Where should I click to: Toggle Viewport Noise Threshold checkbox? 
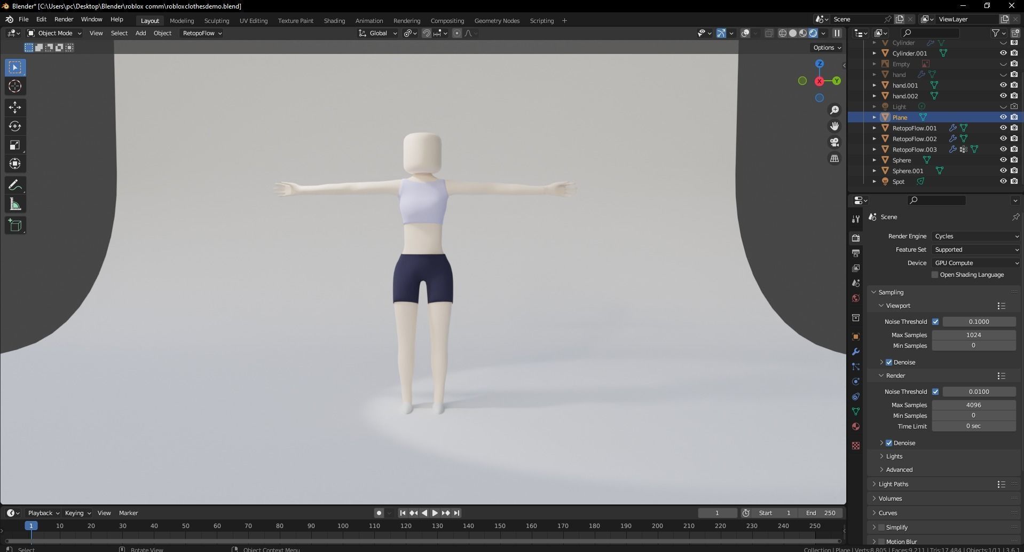(x=935, y=322)
